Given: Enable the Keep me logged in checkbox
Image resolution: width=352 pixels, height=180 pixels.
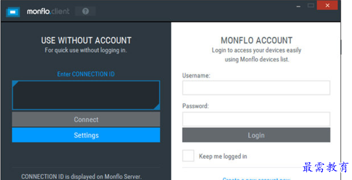Looking at the screenshot, I should pyautogui.click(x=188, y=156).
